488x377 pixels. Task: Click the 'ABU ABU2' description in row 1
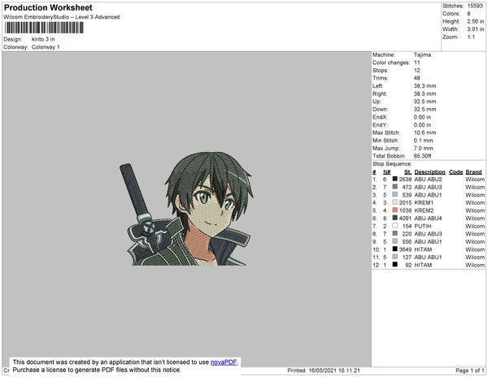click(429, 180)
